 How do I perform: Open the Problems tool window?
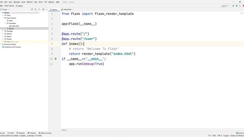21,133
